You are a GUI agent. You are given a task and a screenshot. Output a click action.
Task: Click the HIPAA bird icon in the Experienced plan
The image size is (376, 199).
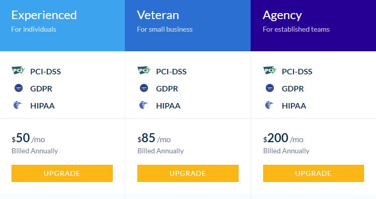pos(18,105)
